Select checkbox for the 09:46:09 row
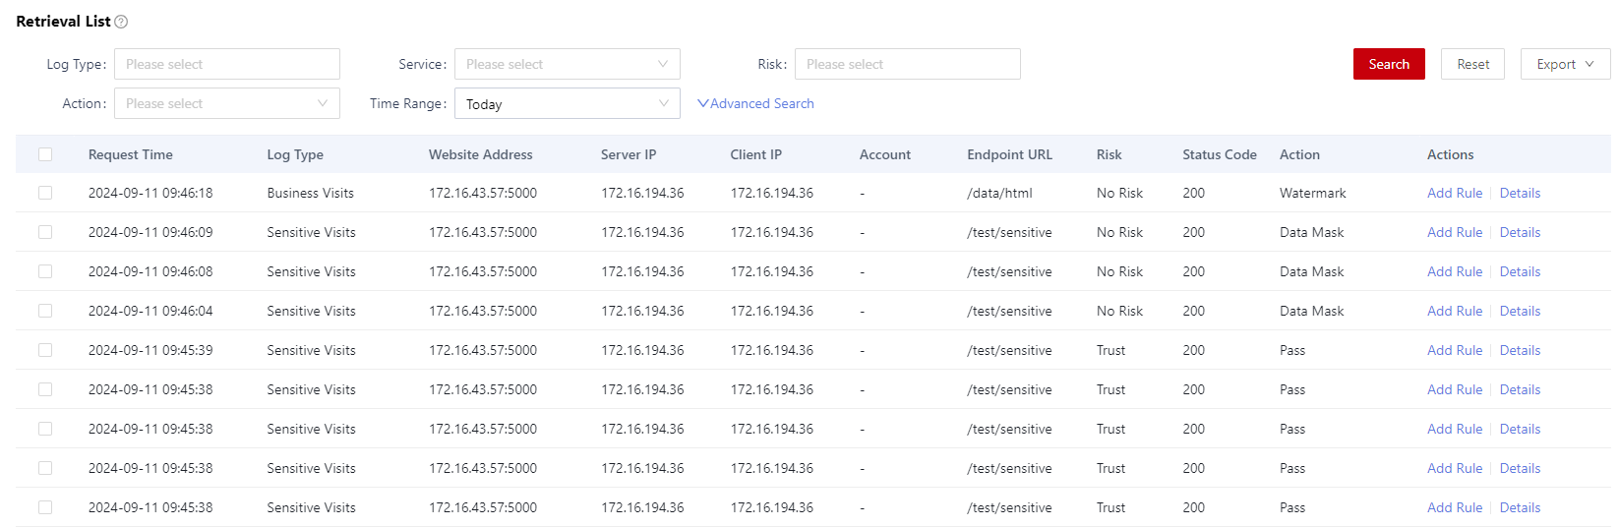This screenshot has width=1619, height=527. click(x=45, y=232)
